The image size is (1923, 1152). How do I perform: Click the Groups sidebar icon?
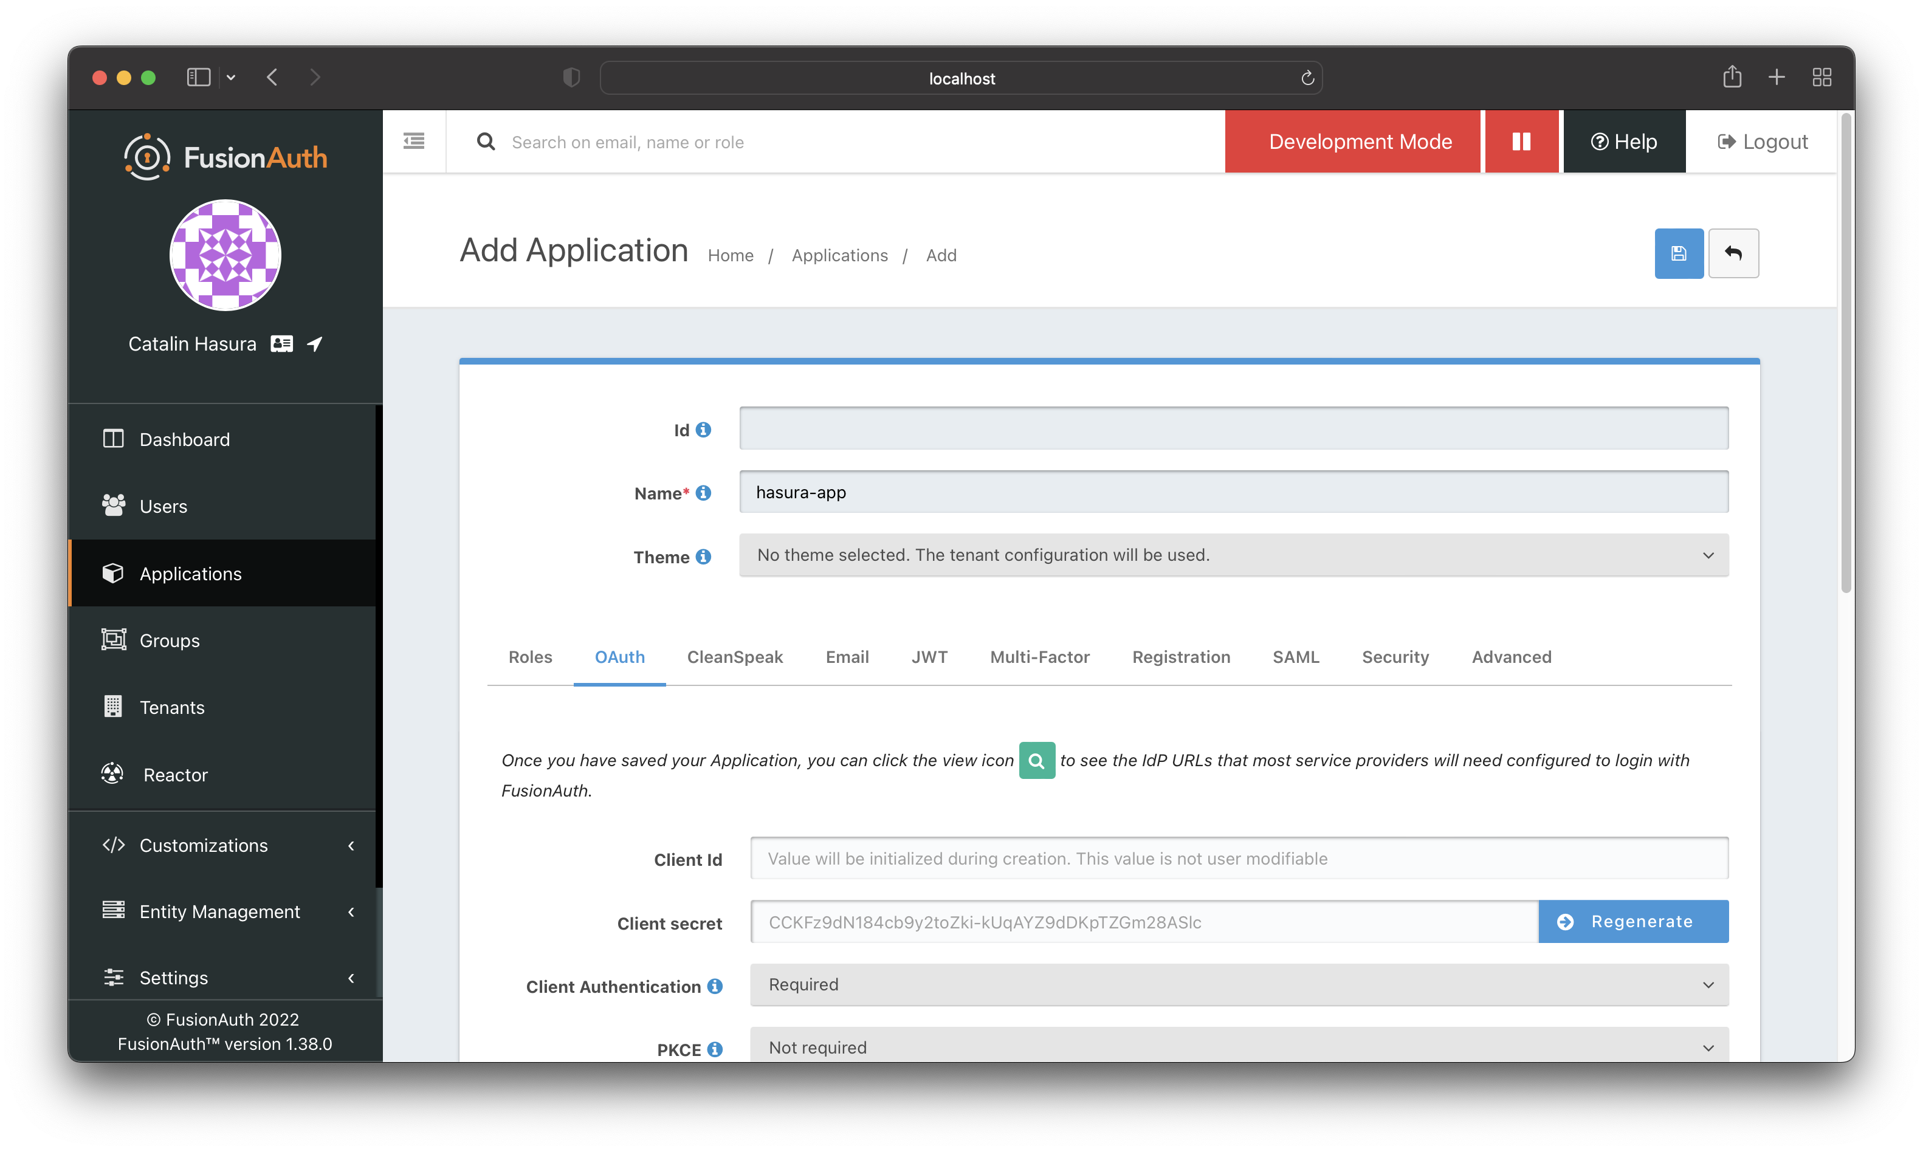click(x=112, y=640)
